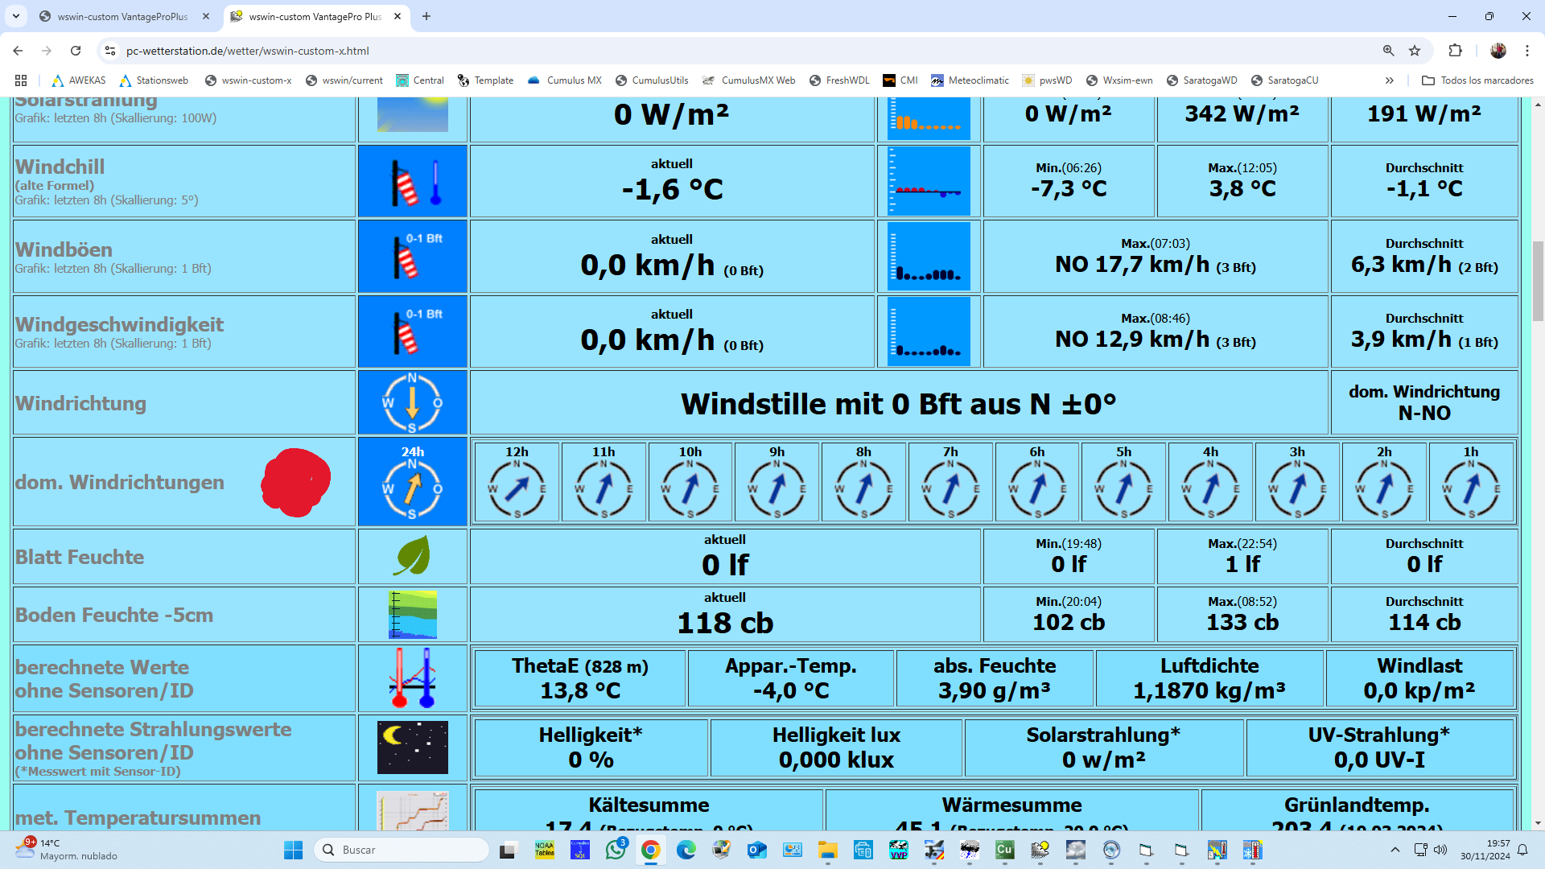Click the Windchill windsock thermometer icon

point(412,182)
